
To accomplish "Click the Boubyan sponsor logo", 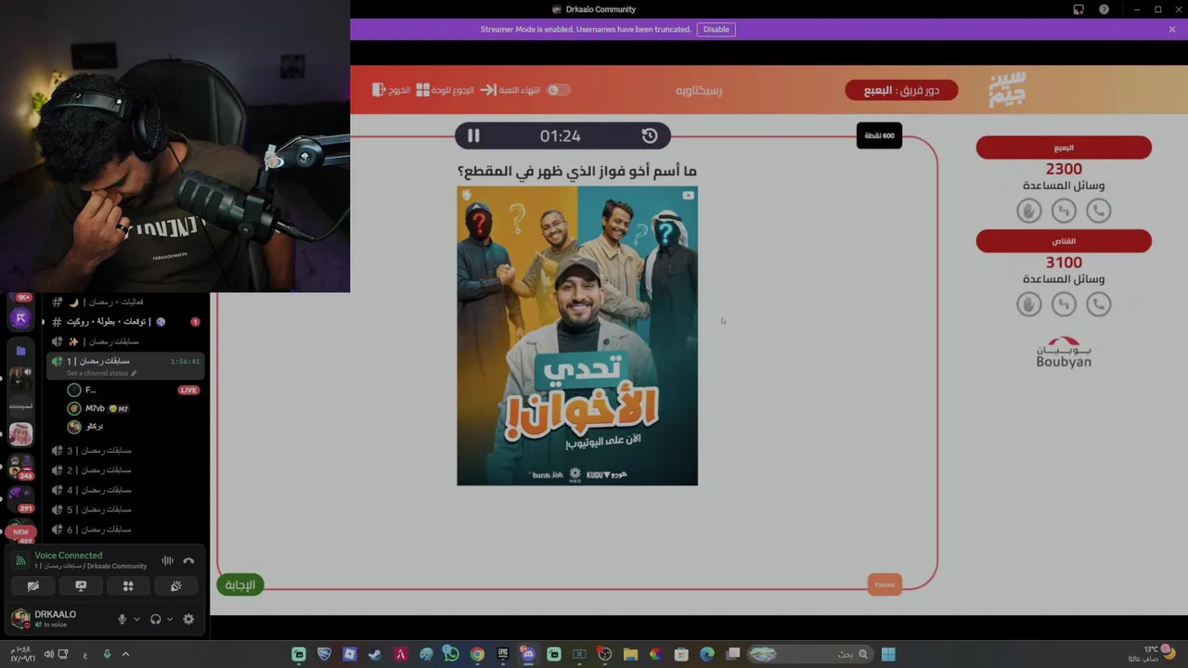I will [x=1064, y=352].
